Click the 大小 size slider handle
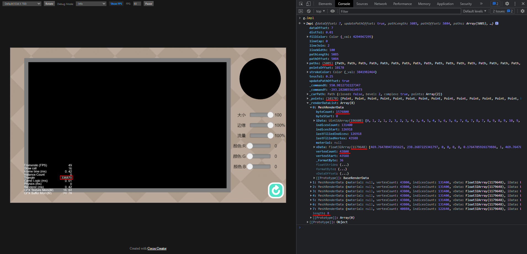The height and width of the screenshot is (254, 527). point(270,115)
